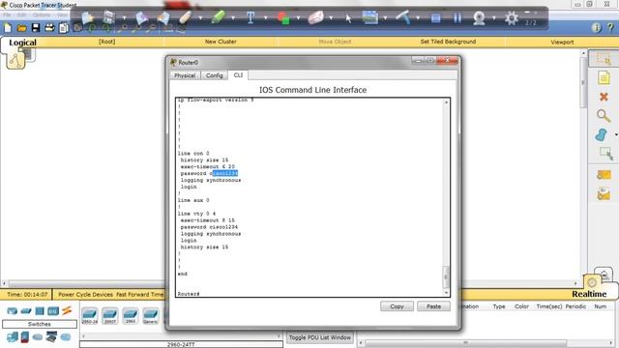Open dropdown arrow next to image tool
The width and height of the screenshot is (619, 348).
pos(385,17)
